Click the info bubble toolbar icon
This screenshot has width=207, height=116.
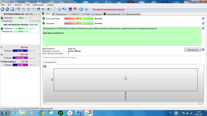tap(86, 9)
